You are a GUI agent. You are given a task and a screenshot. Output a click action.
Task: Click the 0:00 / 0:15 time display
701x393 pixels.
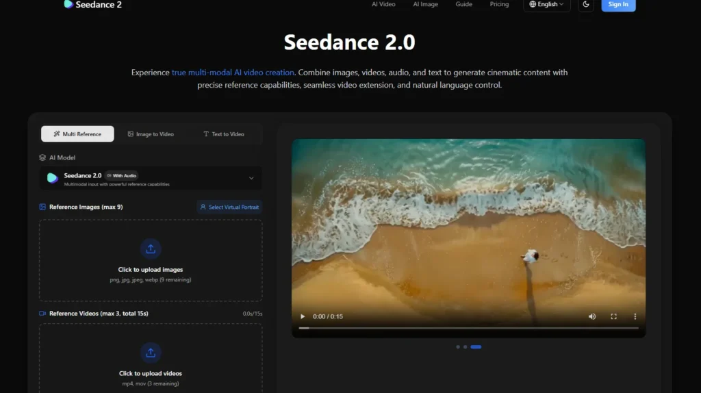[x=328, y=316]
